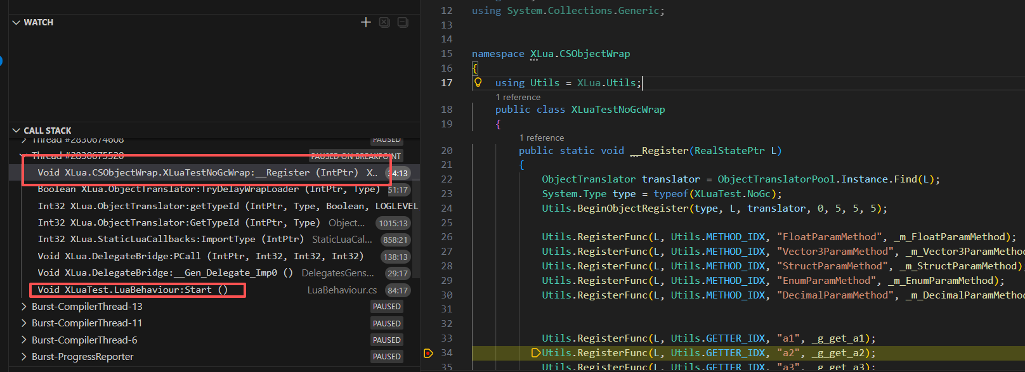The image size is (1025, 372).
Task: Click PAUSED badge of Burst-ProgressReporter
Action: click(x=387, y=357)
